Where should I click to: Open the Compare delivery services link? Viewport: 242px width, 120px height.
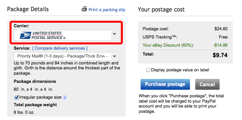pos(60,48)
